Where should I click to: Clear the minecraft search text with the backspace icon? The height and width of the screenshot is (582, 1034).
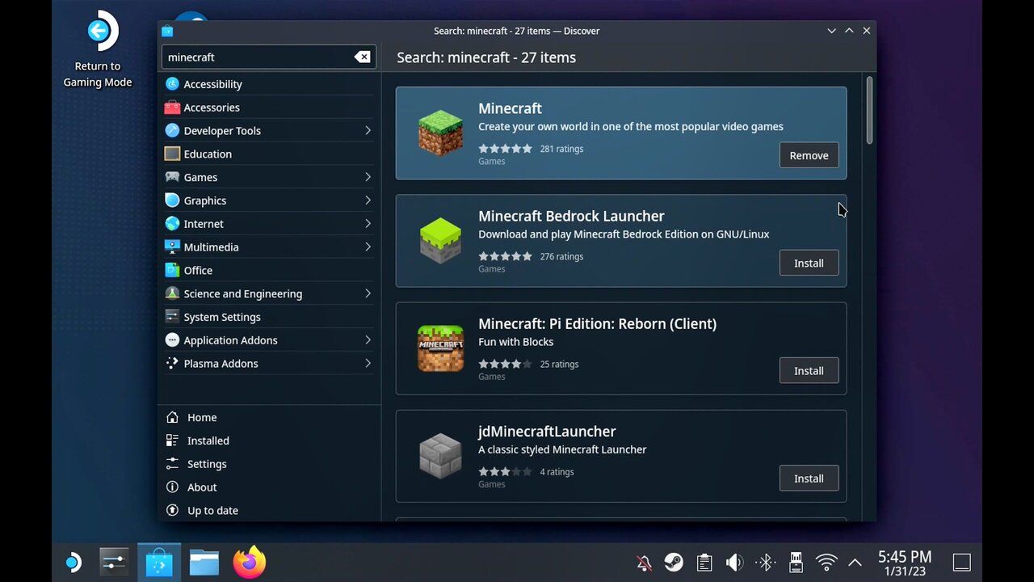pyautogui.click(x=363, y=57)
